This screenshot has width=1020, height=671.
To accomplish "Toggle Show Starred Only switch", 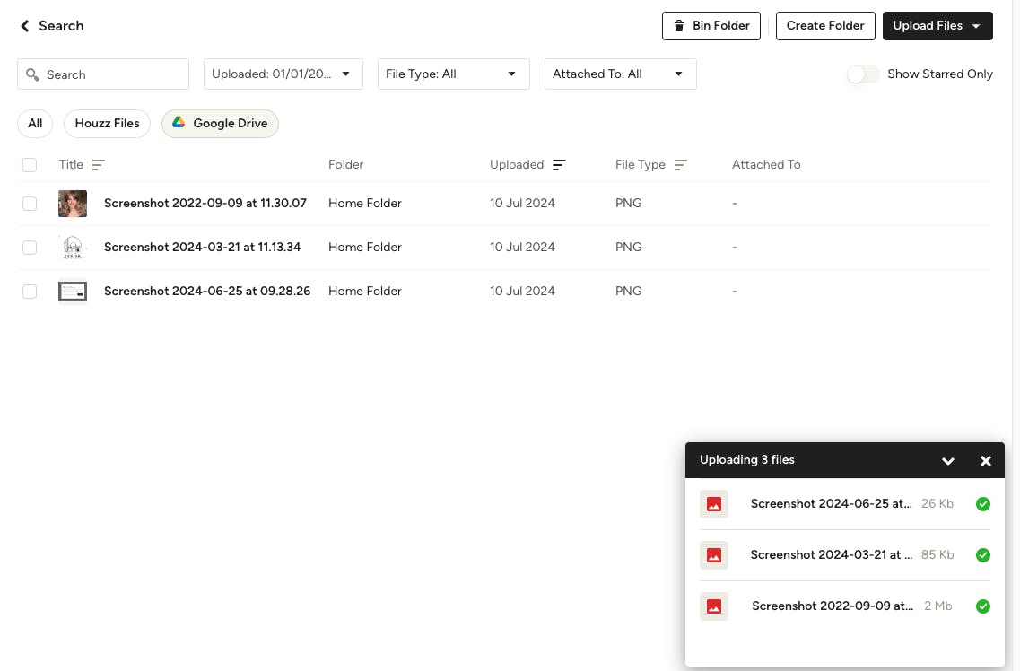I will tap(863, 74).
